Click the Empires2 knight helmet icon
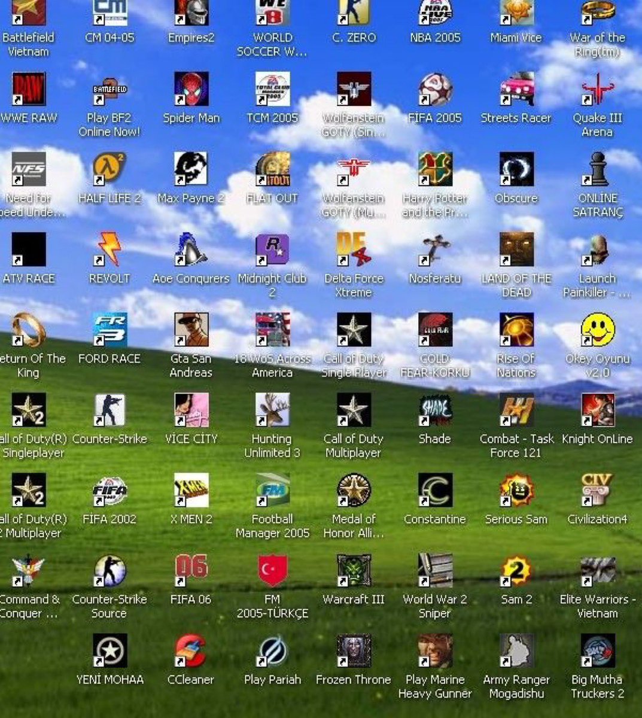The width and height of the screenshot is (642, 718). click(191, 13)
